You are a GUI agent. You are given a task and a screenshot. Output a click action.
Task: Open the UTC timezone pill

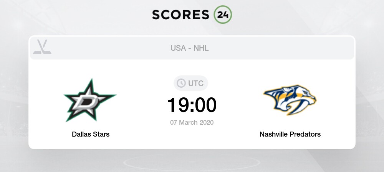point(191,83)
